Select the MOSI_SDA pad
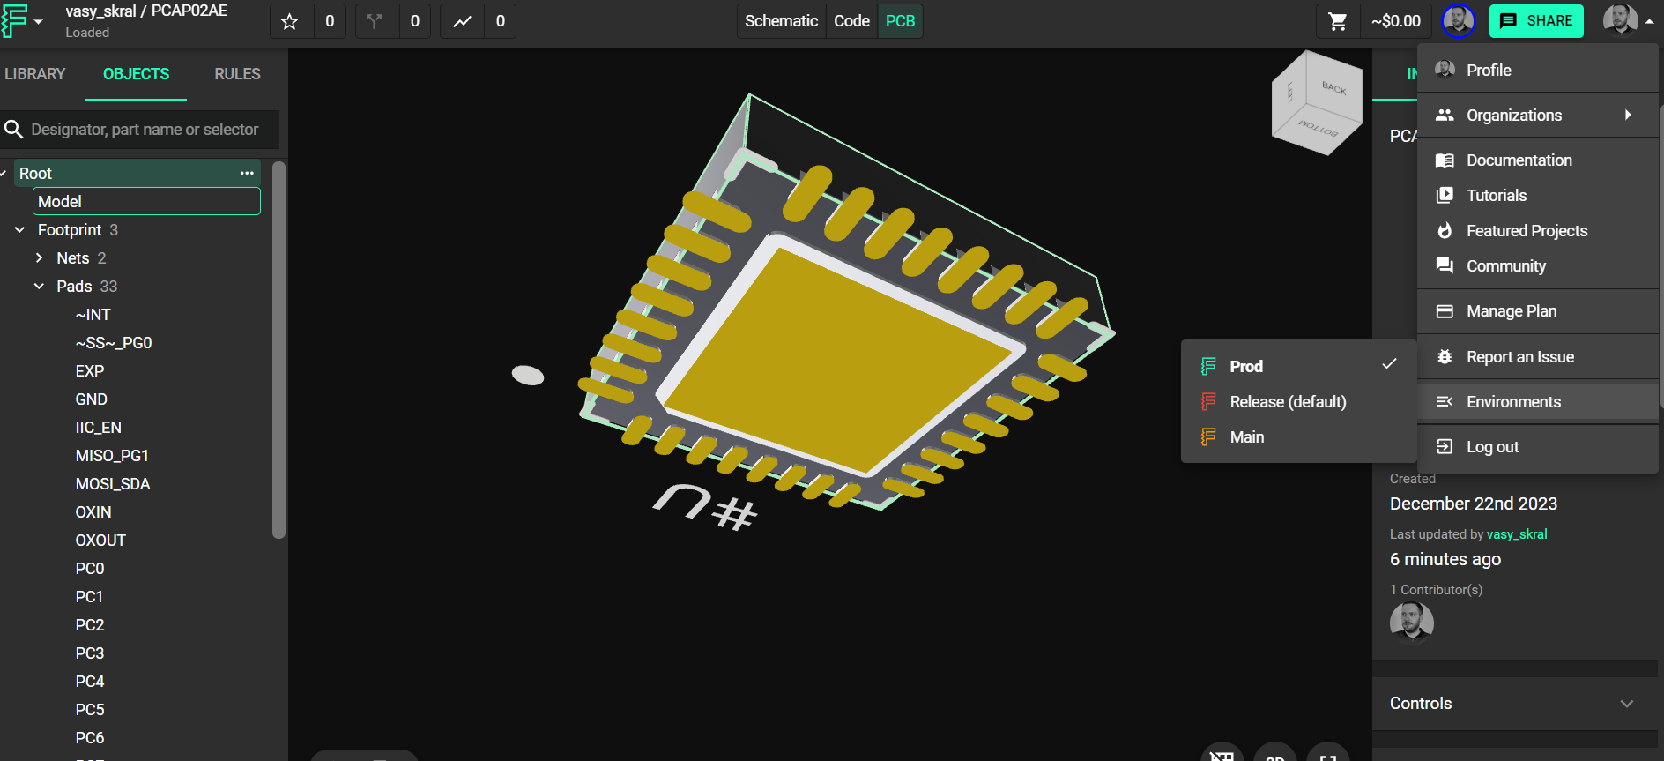Viewport: 1664px width, 761px height. 113,484
